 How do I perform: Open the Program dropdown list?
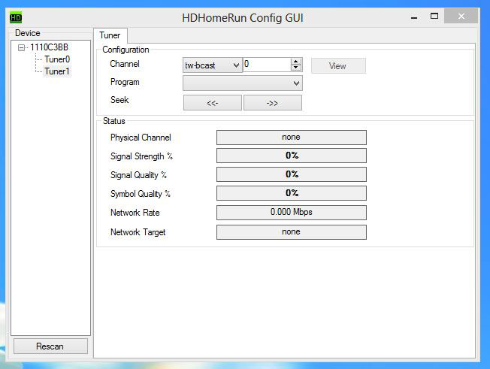[243, 83]
